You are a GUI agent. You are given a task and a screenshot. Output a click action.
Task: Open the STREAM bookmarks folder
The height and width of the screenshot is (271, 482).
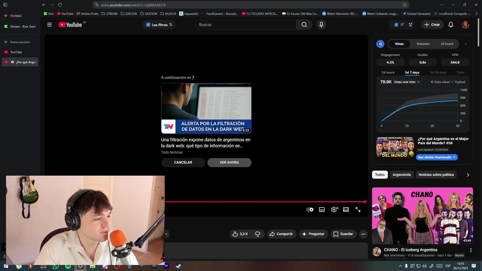(109, 14)
